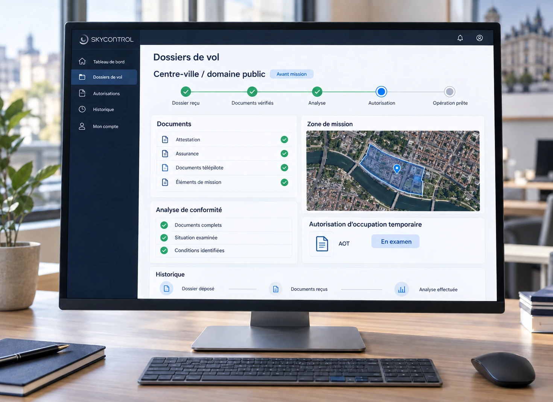Viewport: 553px width, 402px height.
Task: Click the Zone de mission map image
Action: [x=393, y=171]
